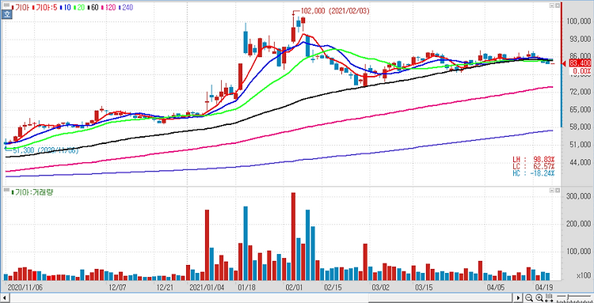Click the 0.00% change label

[582, 70]
